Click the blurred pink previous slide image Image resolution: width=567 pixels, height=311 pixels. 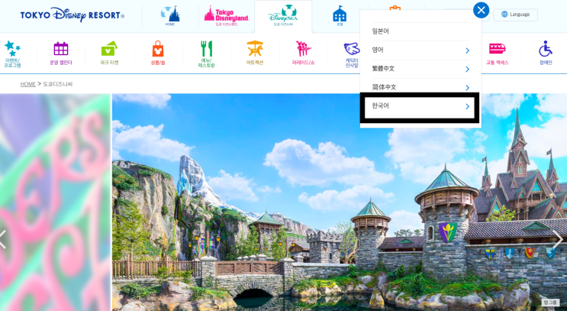coord(55,202)
